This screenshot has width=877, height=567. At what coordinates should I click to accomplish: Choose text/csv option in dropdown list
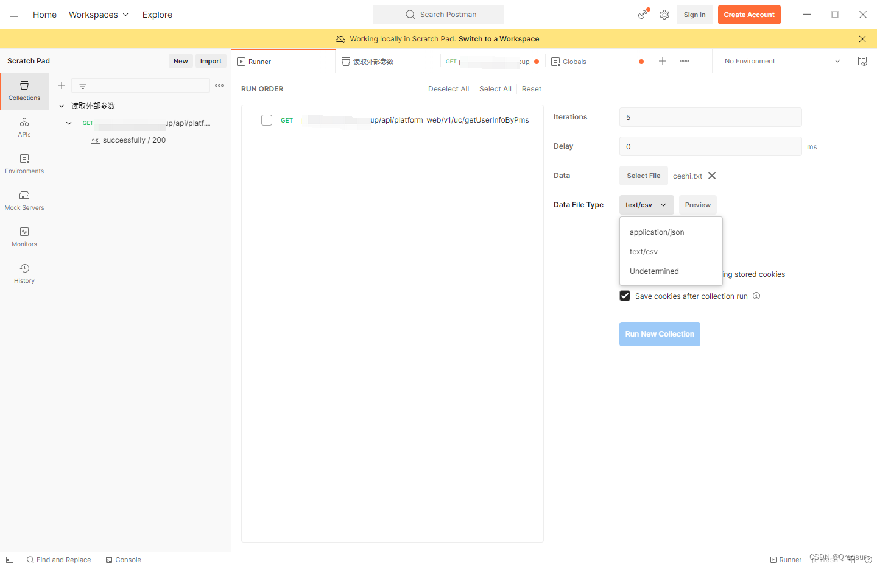(671, 252)
